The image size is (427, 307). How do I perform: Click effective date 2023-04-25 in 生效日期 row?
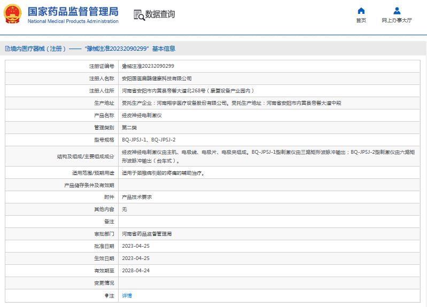tap(136, 258)
